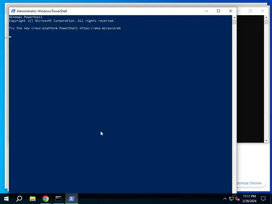
Task: Click the background console scroll up arrow
Action: pyautogui.click(x=266, y=17)
